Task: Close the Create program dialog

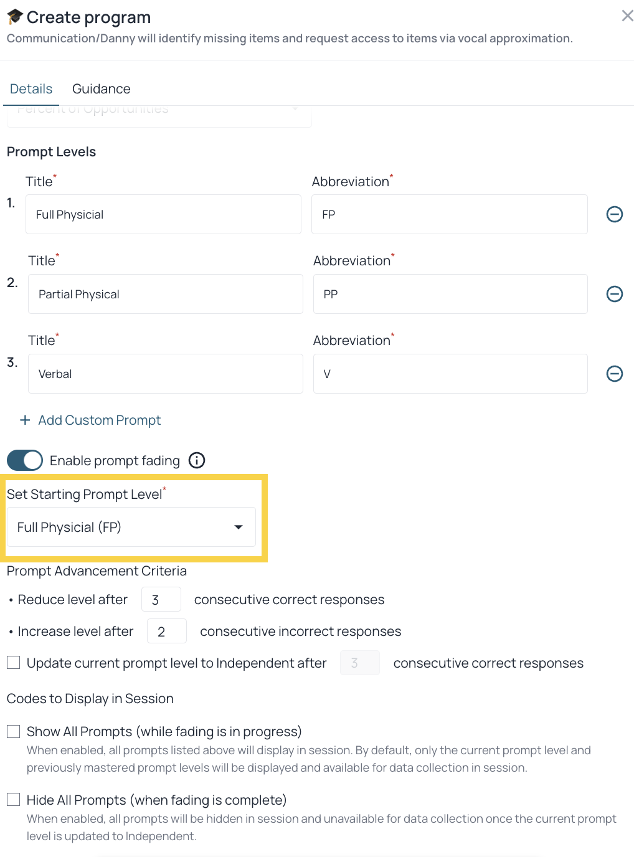Action: [x=627, y=16]
